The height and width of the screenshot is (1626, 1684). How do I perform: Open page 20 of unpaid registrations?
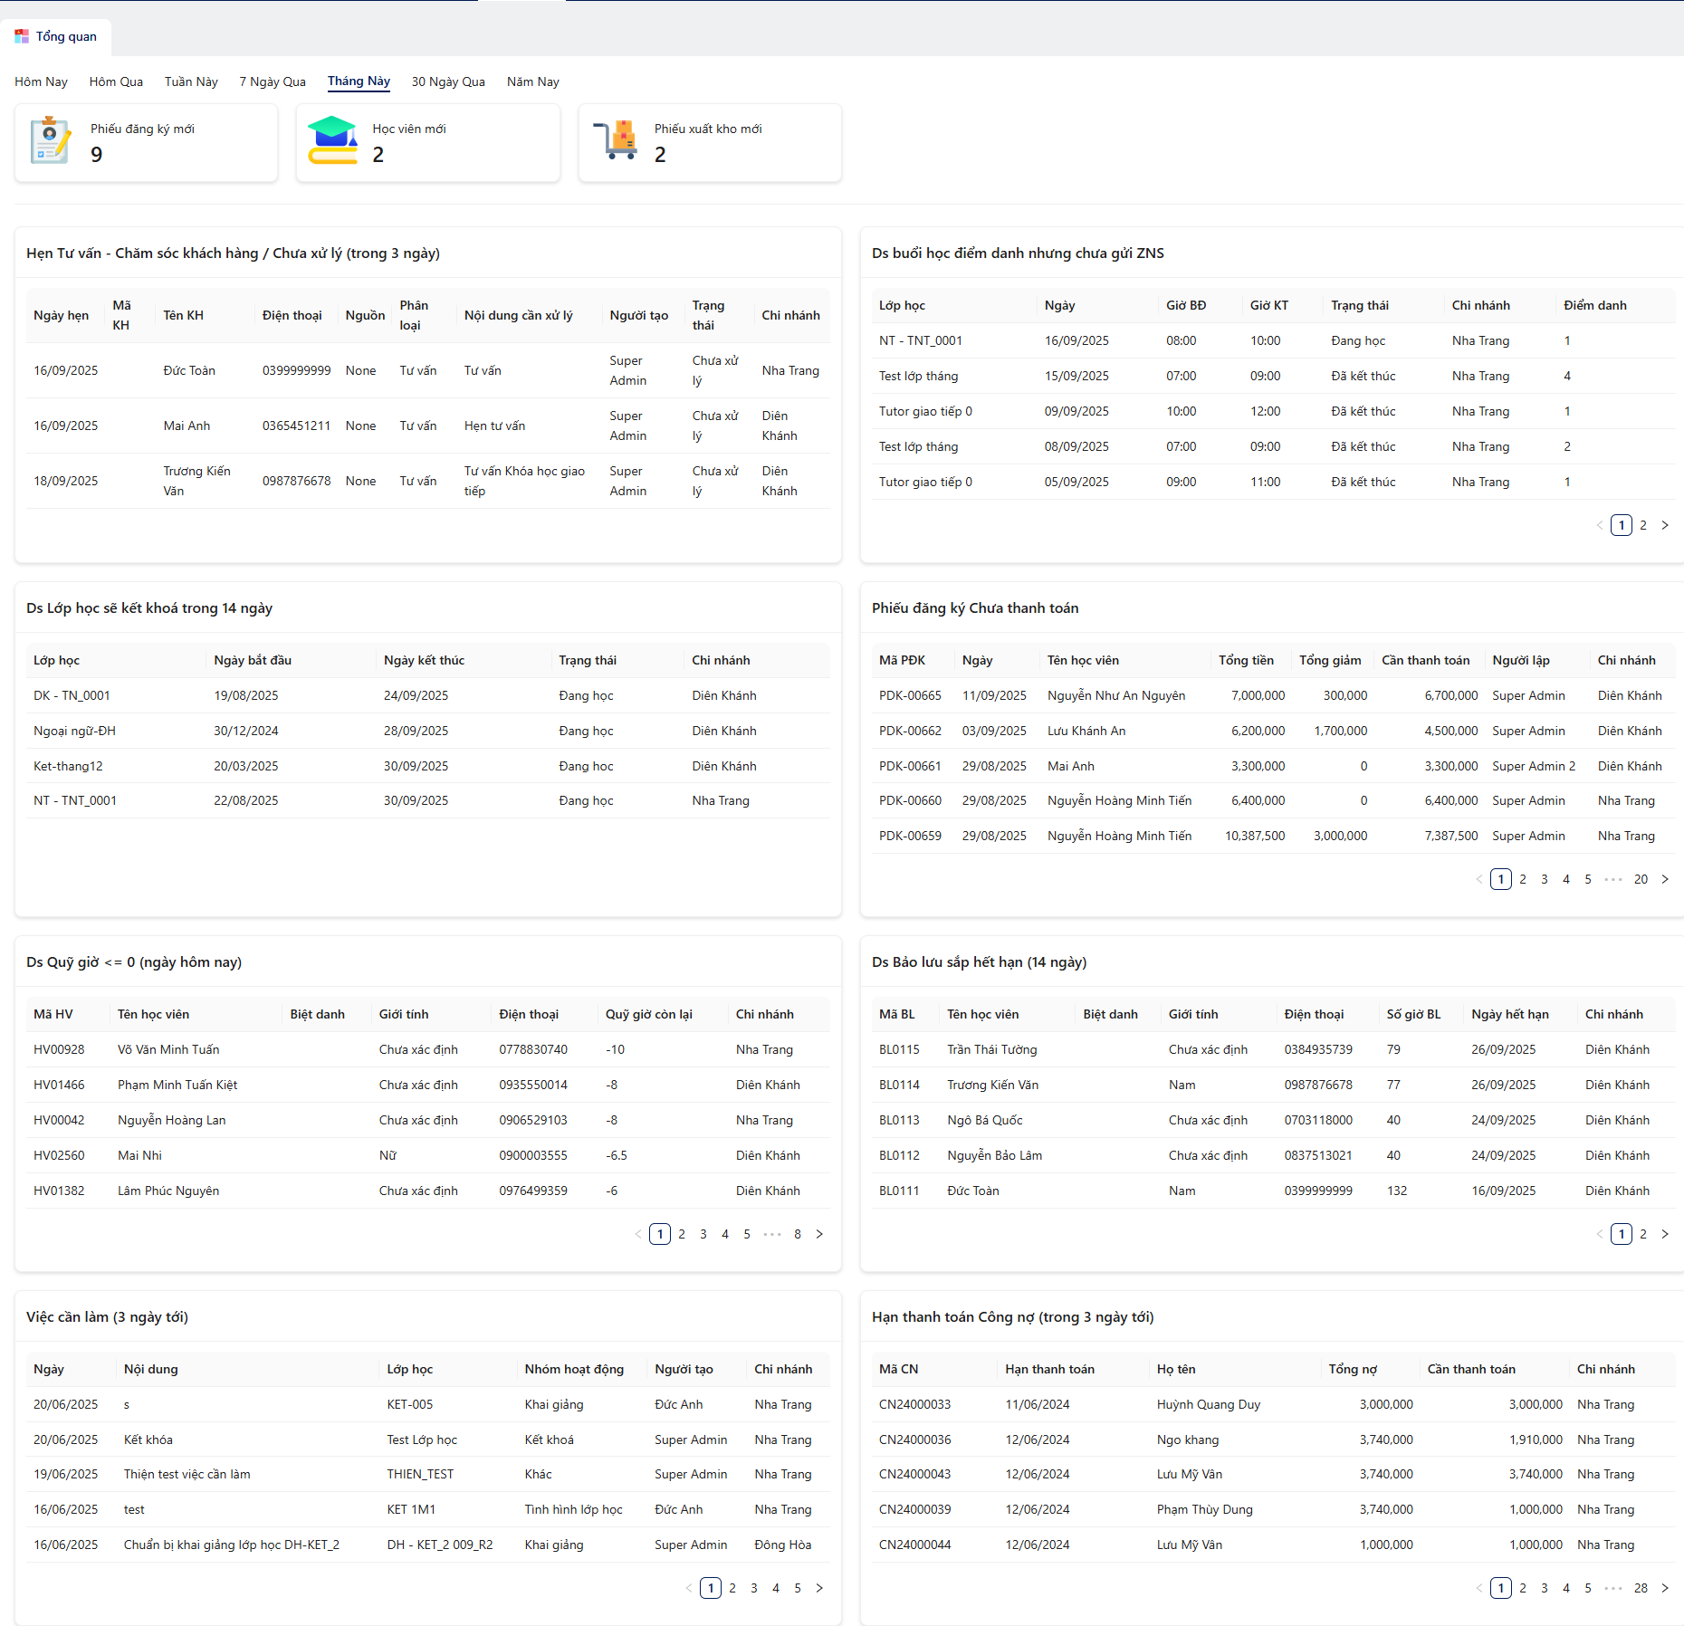click(x=1641, y=879)
